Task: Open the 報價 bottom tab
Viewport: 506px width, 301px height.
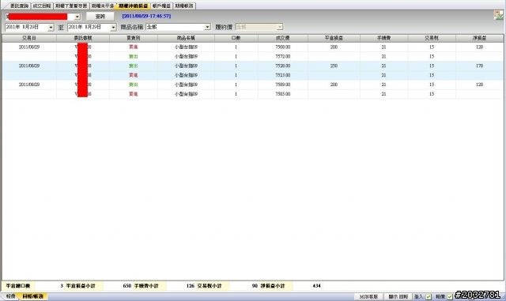Action: pos(10,296)
